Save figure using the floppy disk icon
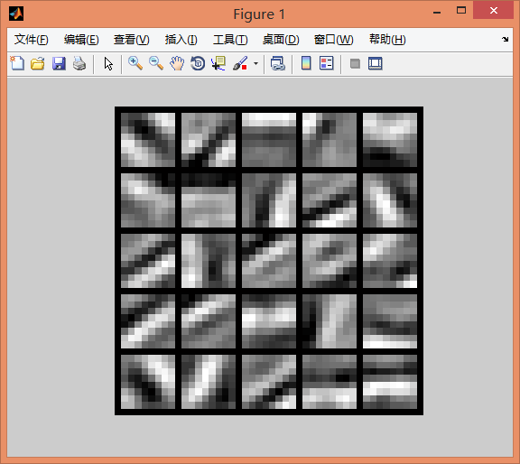Viewport: 520px width, 464px height. pyautogui.click(x=59, y=63)
